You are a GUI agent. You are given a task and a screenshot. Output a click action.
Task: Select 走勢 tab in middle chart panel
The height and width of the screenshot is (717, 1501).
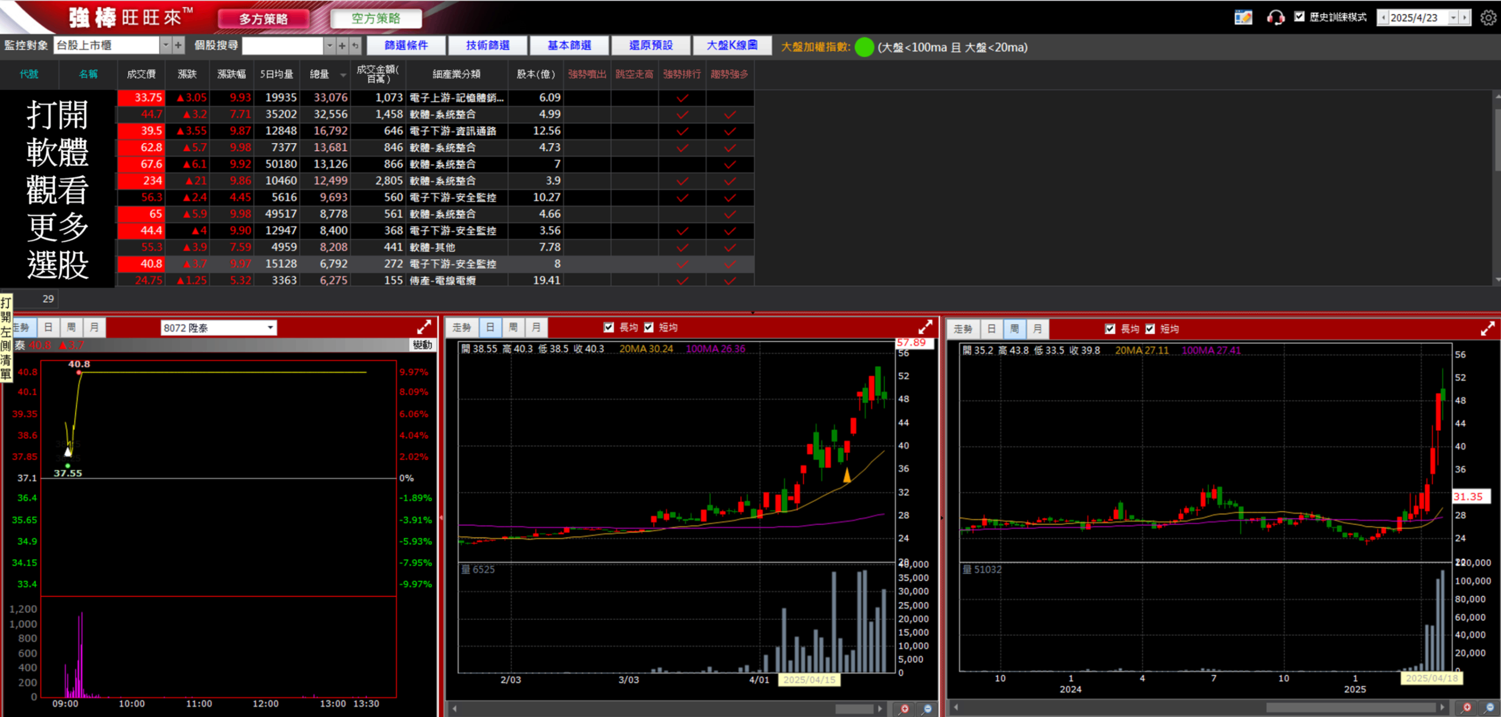(462, 327)
